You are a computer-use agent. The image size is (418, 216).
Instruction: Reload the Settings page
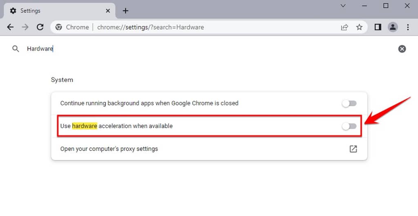point(40,27)
